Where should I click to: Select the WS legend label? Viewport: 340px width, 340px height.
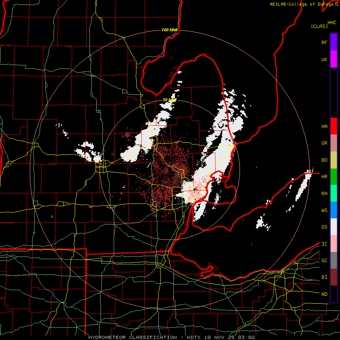point(324,210)
